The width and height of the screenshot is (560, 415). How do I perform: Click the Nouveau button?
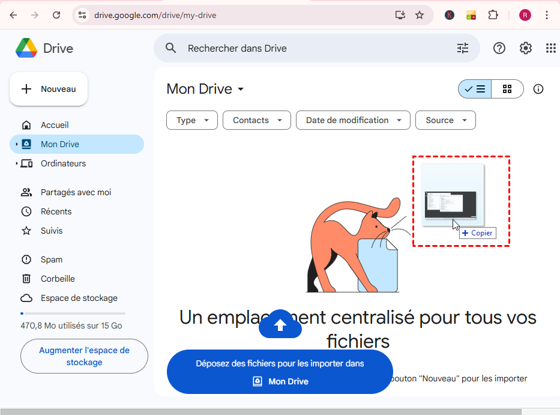pyautogui.click(x=49, y=89)
